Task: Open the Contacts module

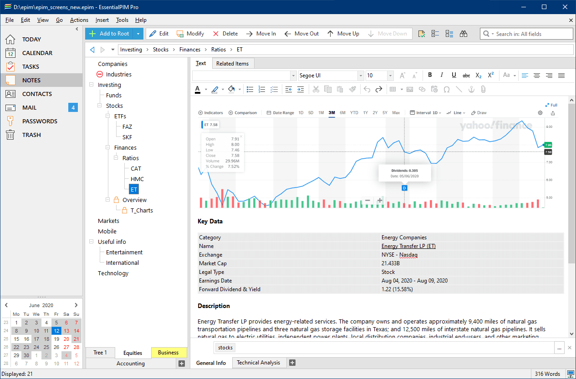Action: click(37, 94)
